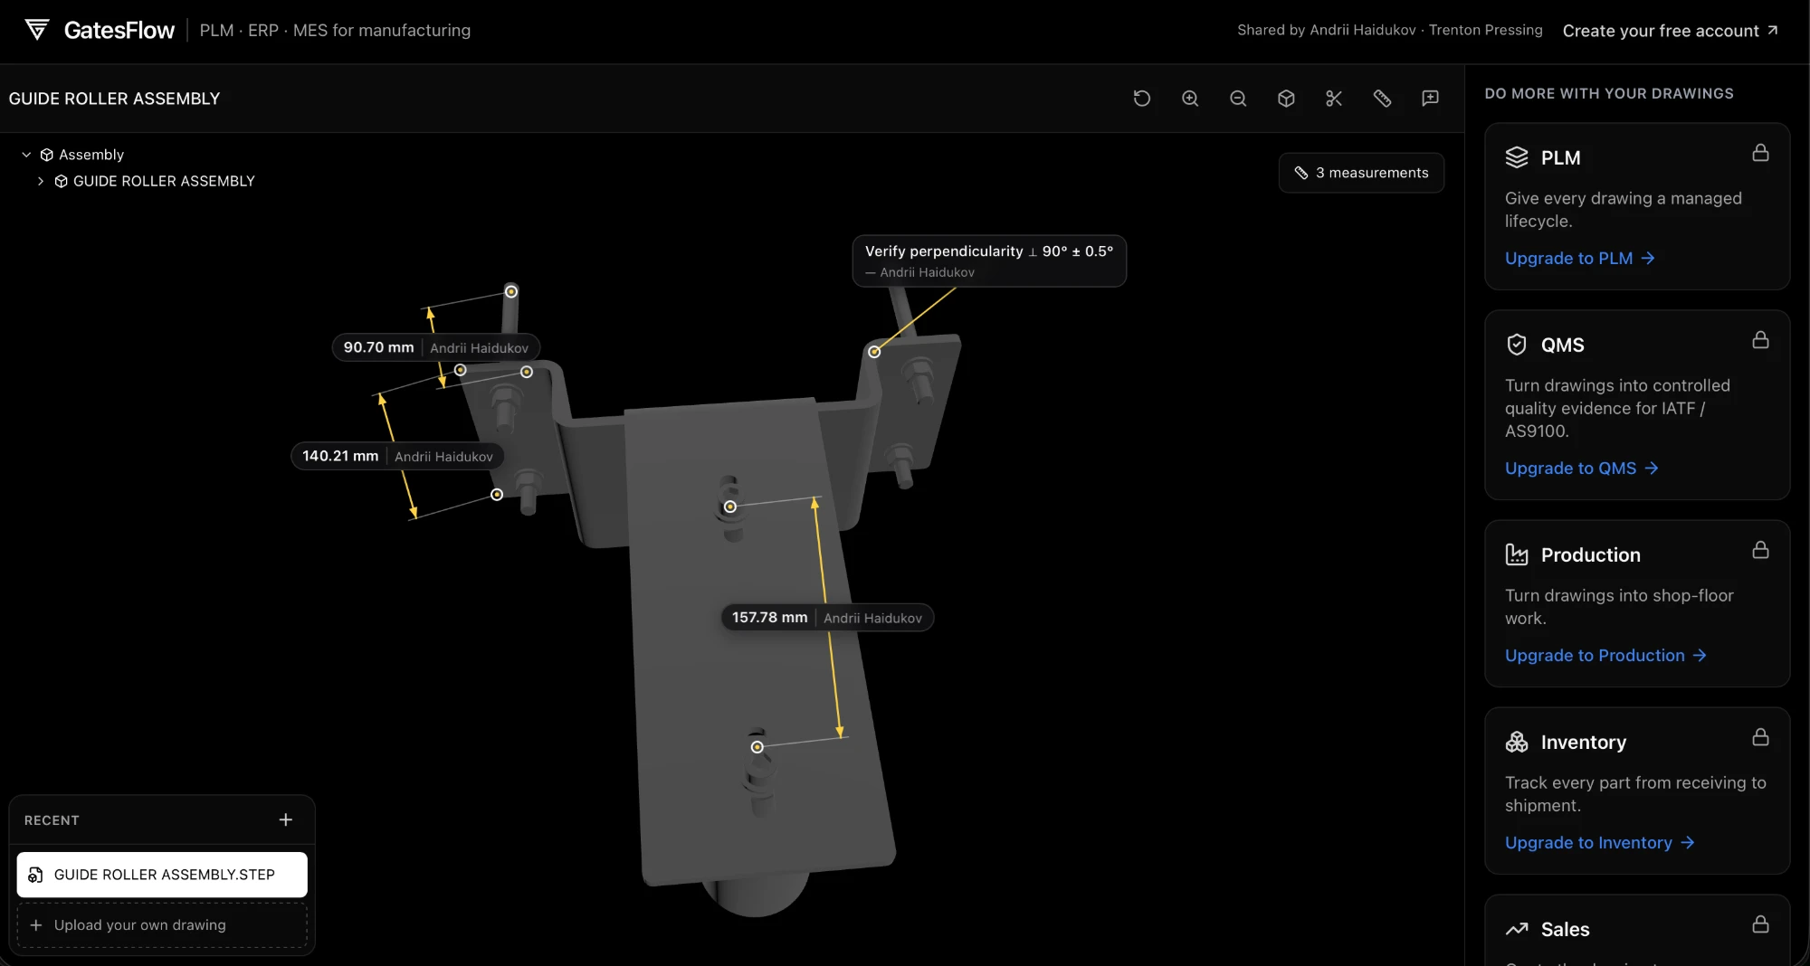
Task: Click the QMS shield icon
Action: point(1517,345)
